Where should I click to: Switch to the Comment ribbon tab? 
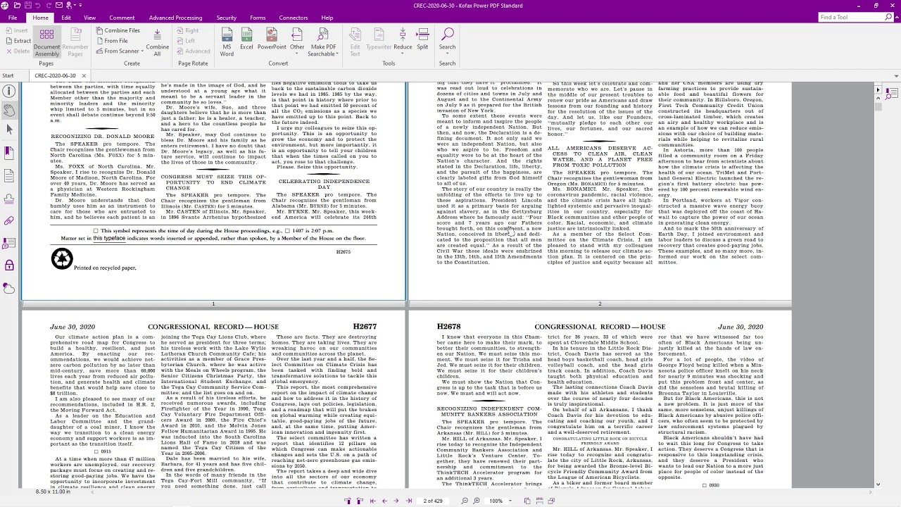(x=122, y=18)
